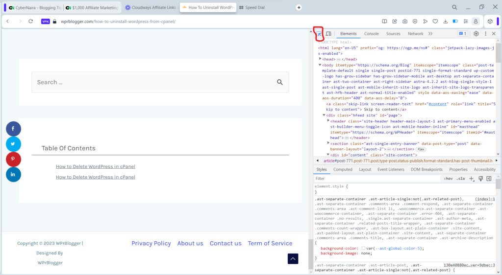Image resolution: width=502 pixels, height=275 pixels.
Task: Activate the inspect element picker tool
Action: pos(319,34)
